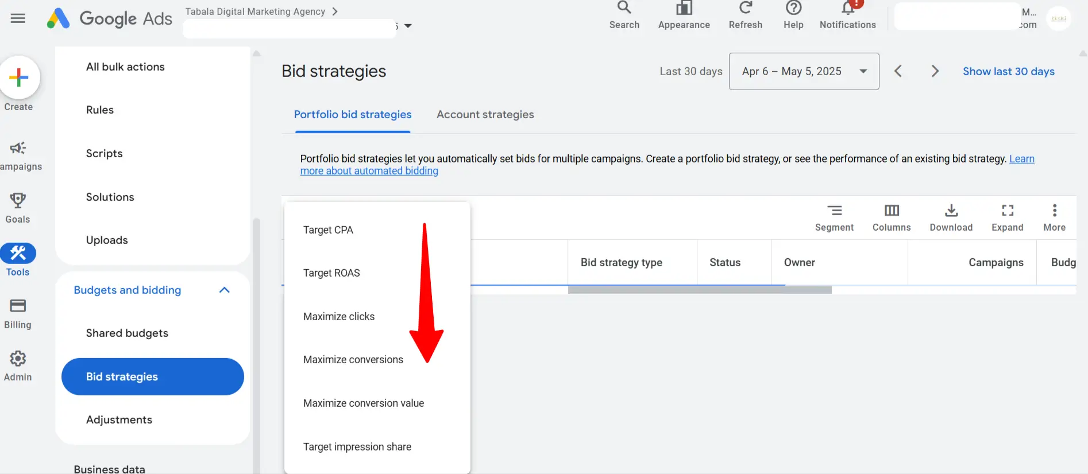Viewport: 1088px width, 474px height.
Task: Open the Business data section
Action: coord(109,469)
